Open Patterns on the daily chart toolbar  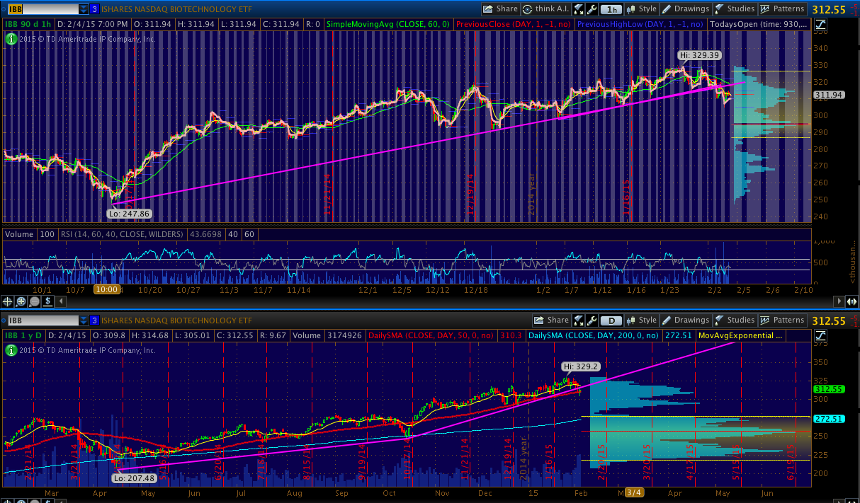point(782,320)
